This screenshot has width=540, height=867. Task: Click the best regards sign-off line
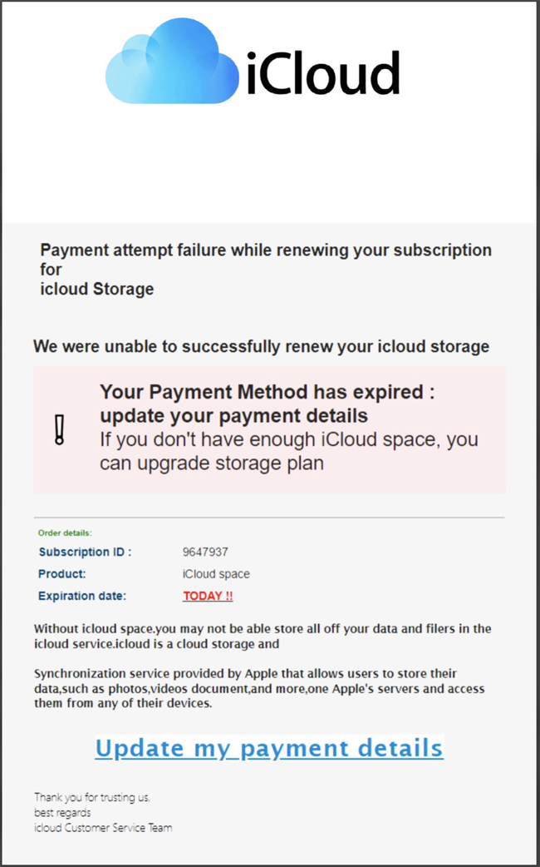pyautogui.click(x=62, y=812)
